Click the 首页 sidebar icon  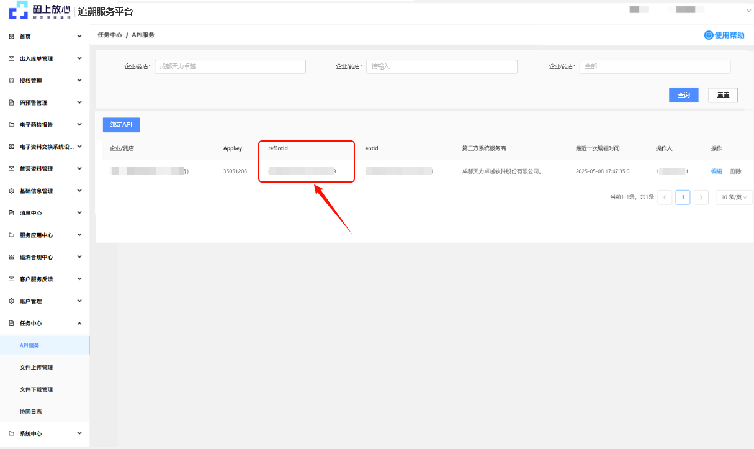point(11,37)
